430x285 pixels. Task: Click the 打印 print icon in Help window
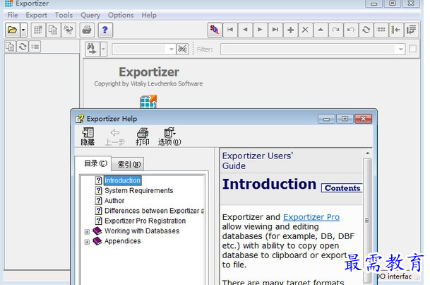pos(143,136)
